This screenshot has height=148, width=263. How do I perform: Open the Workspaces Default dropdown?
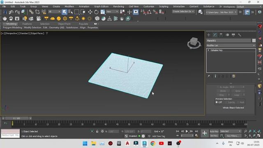[249, 7]
